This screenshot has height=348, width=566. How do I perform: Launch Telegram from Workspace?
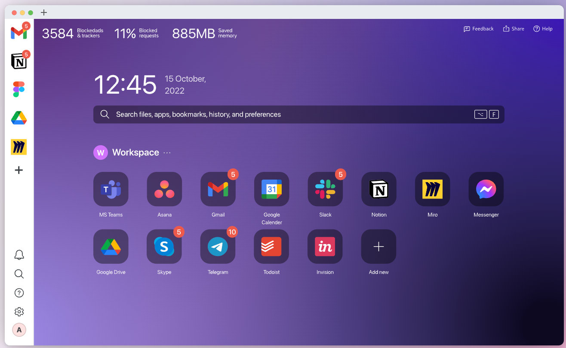click(x=218, y=247)
